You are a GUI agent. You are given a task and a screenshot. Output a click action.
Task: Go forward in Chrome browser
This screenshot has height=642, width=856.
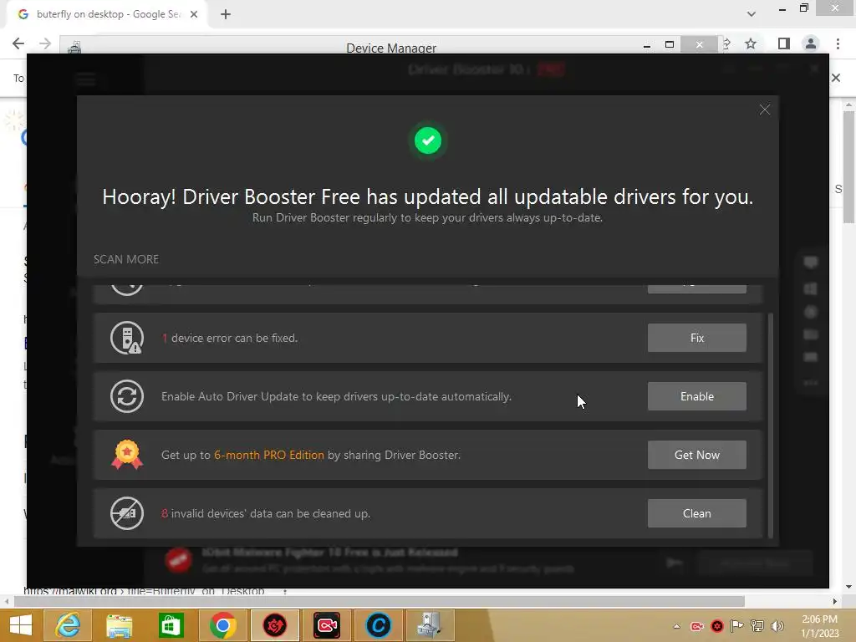click(x=45, y=43)
